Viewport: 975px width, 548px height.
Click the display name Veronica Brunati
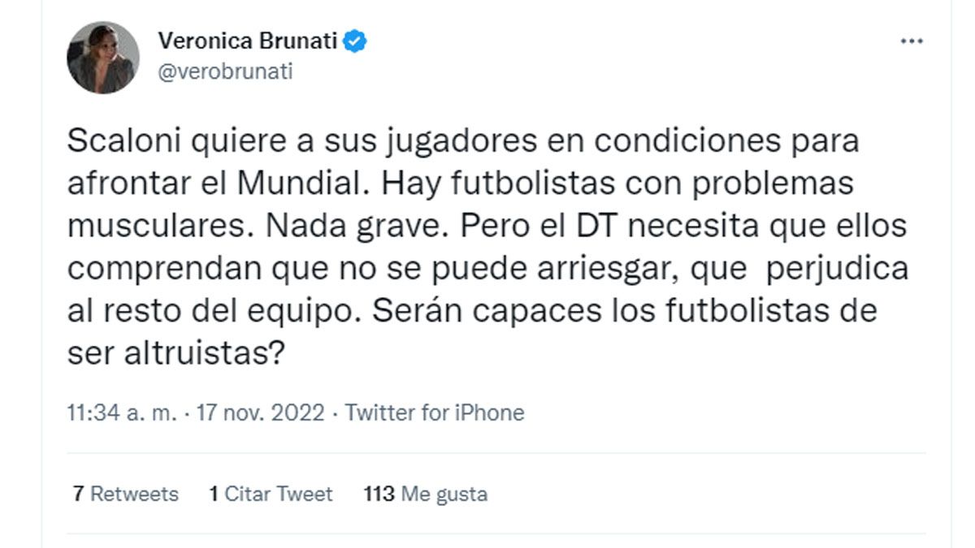tap(247, 42)
